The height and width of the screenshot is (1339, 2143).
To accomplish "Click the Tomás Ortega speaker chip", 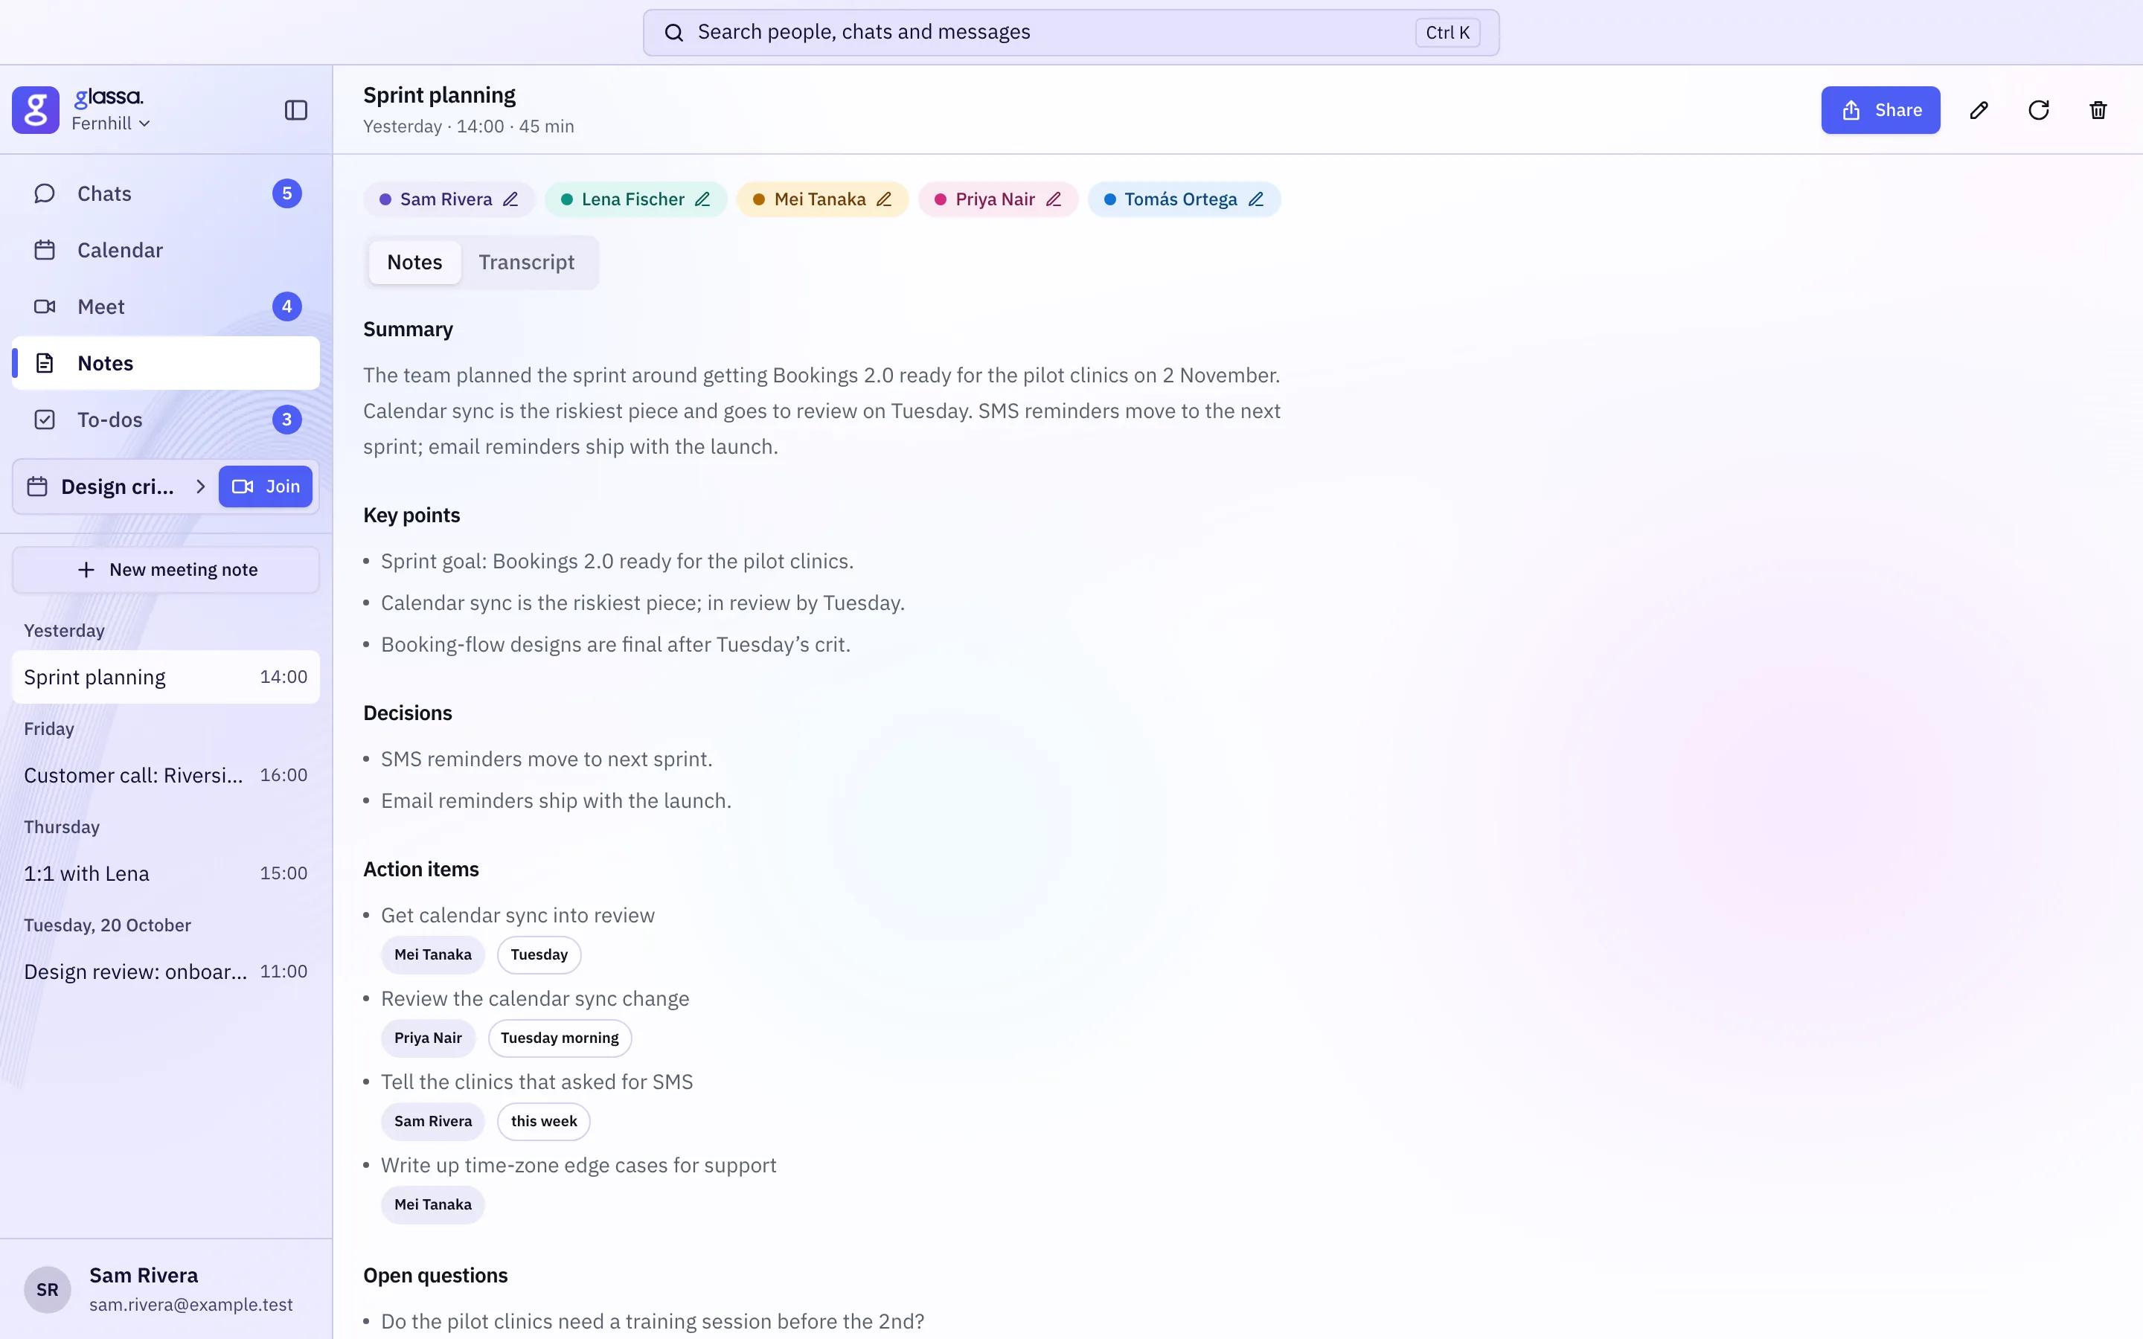I will click(x=1184, y=199).
